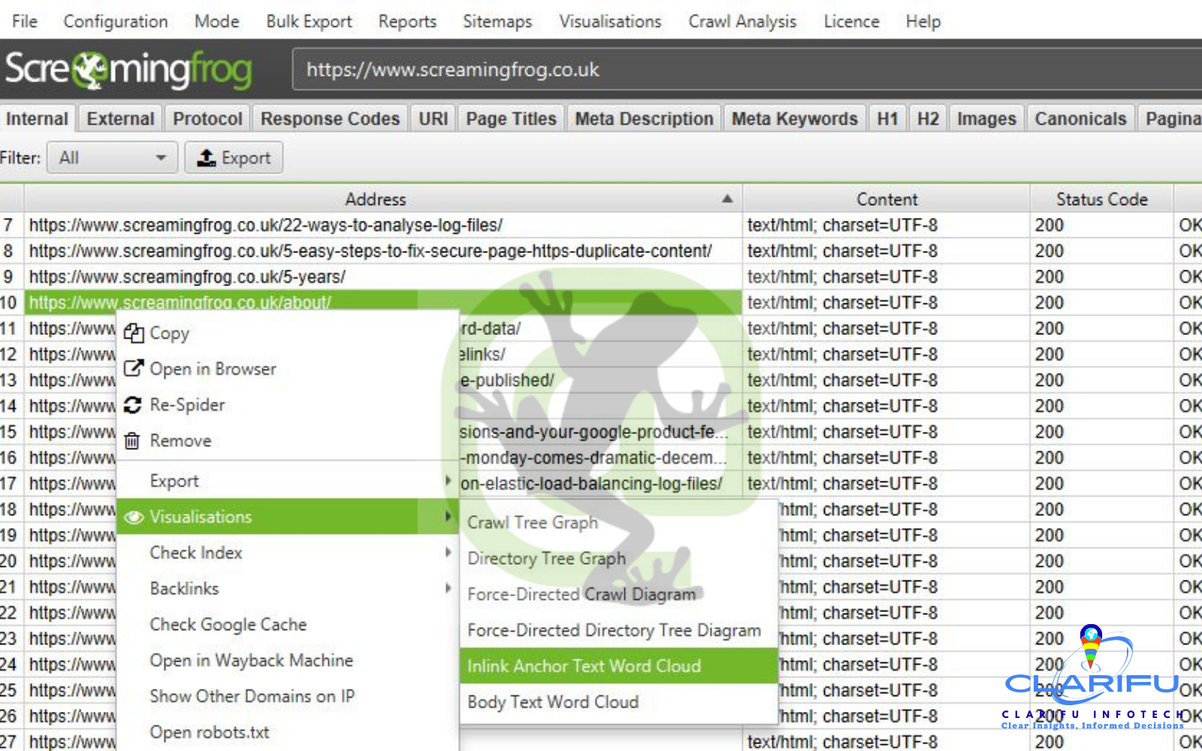Click the Status Code column header
The width and height of the screenshot is (1202, 751).
(x=1101, y=199)
